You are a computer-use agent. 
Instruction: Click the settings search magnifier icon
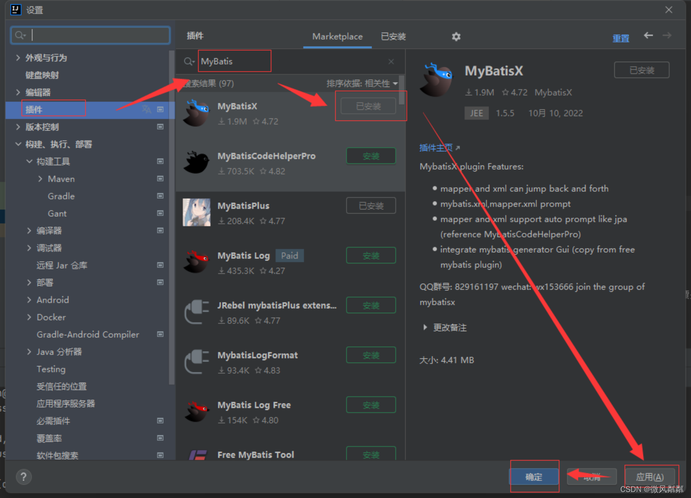click(20, 35)
